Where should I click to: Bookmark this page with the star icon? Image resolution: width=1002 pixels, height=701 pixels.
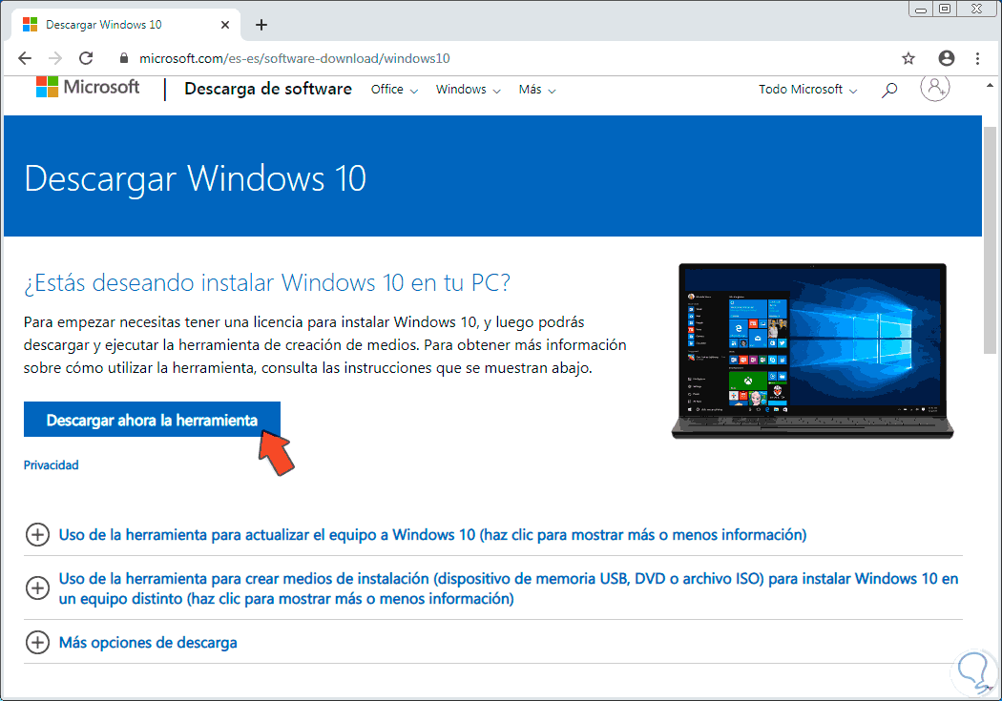click(x=908, y=59)
